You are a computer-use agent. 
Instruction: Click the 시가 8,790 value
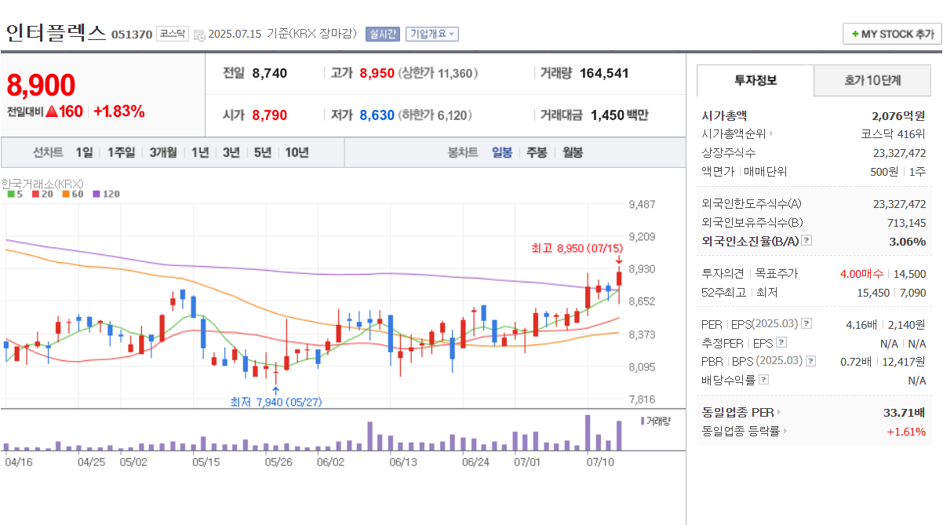coord(270,115)
